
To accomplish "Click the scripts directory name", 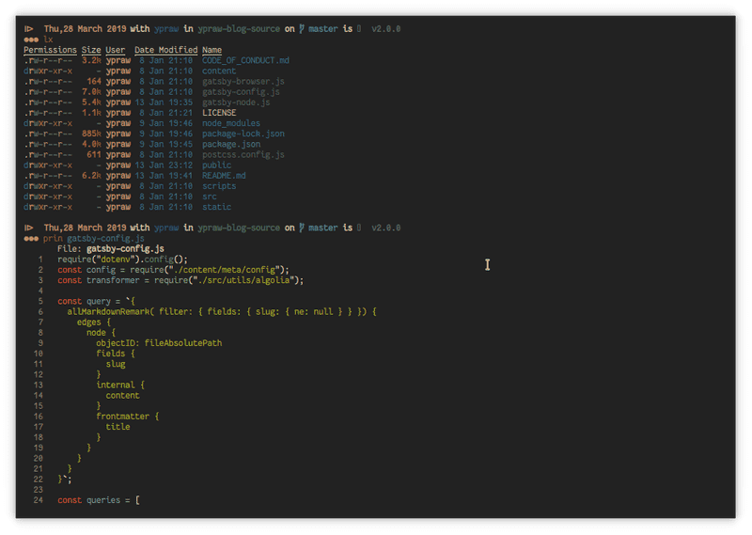I will tap(219, 186).
